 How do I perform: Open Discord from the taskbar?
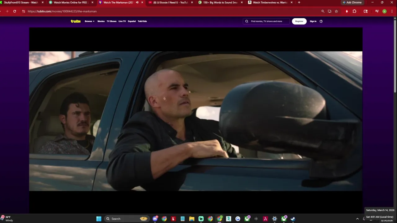pos(155,219)
